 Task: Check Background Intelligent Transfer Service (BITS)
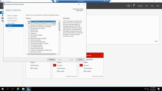29,25
